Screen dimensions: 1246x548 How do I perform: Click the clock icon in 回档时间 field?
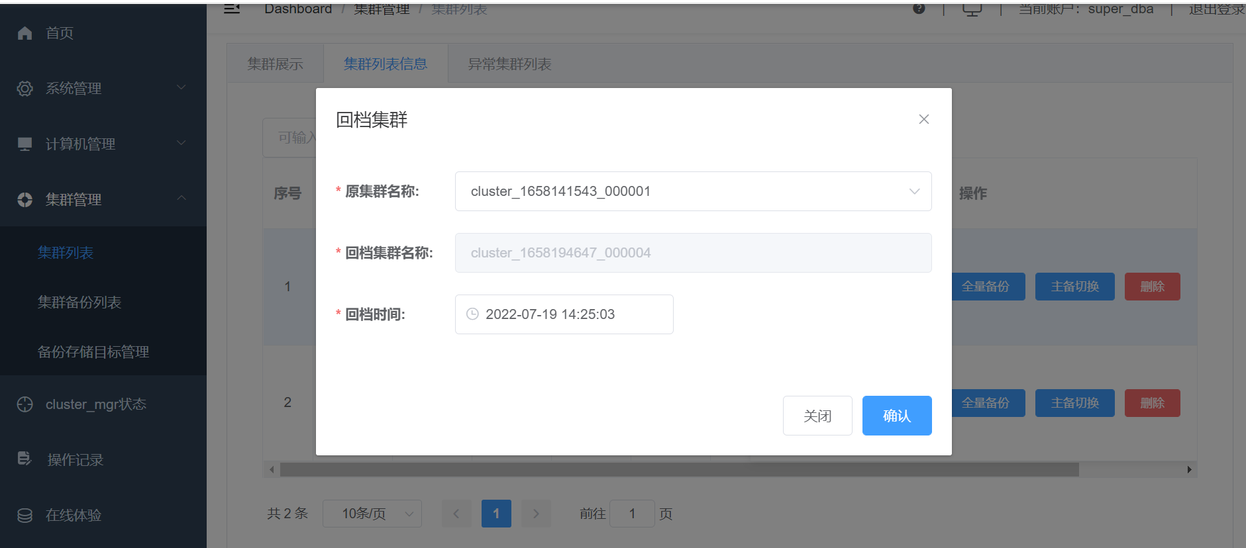point(472,314)
